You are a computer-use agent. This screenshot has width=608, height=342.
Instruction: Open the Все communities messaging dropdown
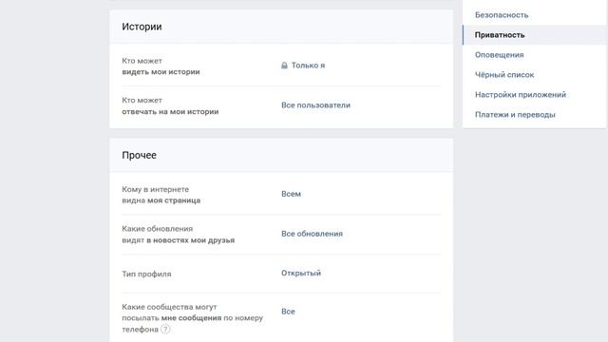click(288, 312)
